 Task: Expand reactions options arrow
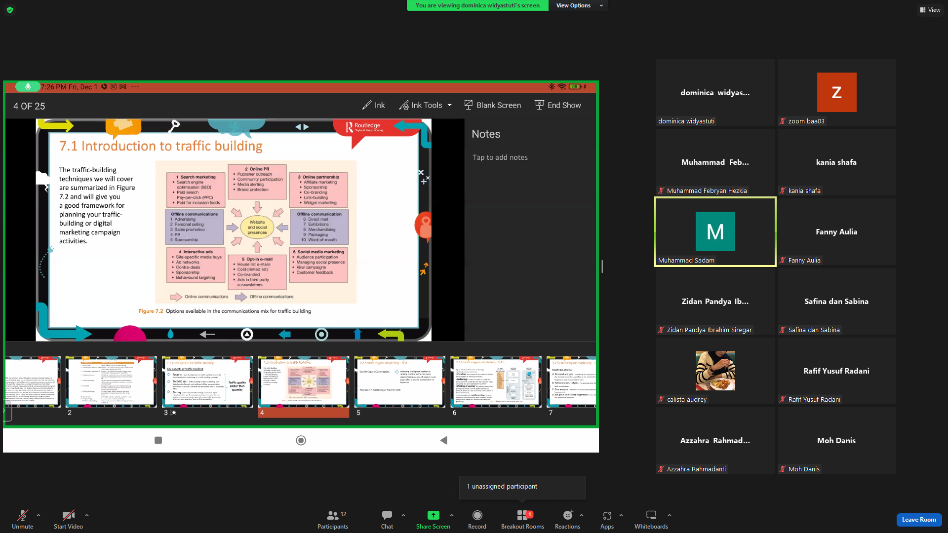[x=582, y=515]
